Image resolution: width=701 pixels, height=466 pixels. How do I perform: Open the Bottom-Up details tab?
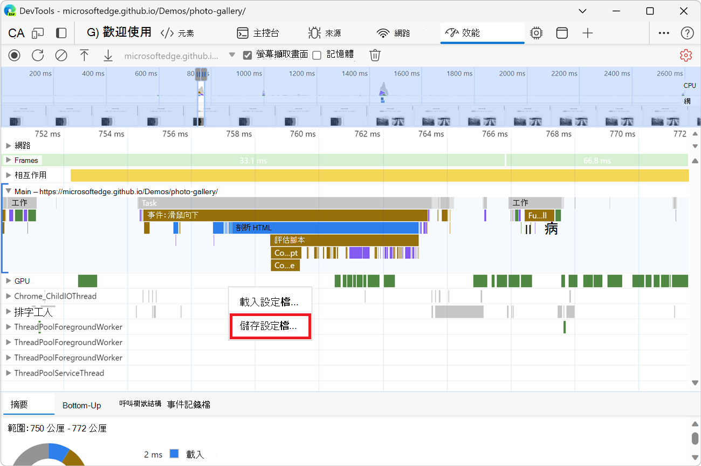pyautogui.click(x=82, y=405)
